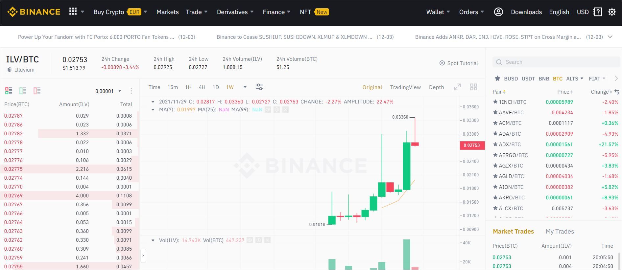
Task: Expand the chart to fullscreen
Action: click(457, 87)
